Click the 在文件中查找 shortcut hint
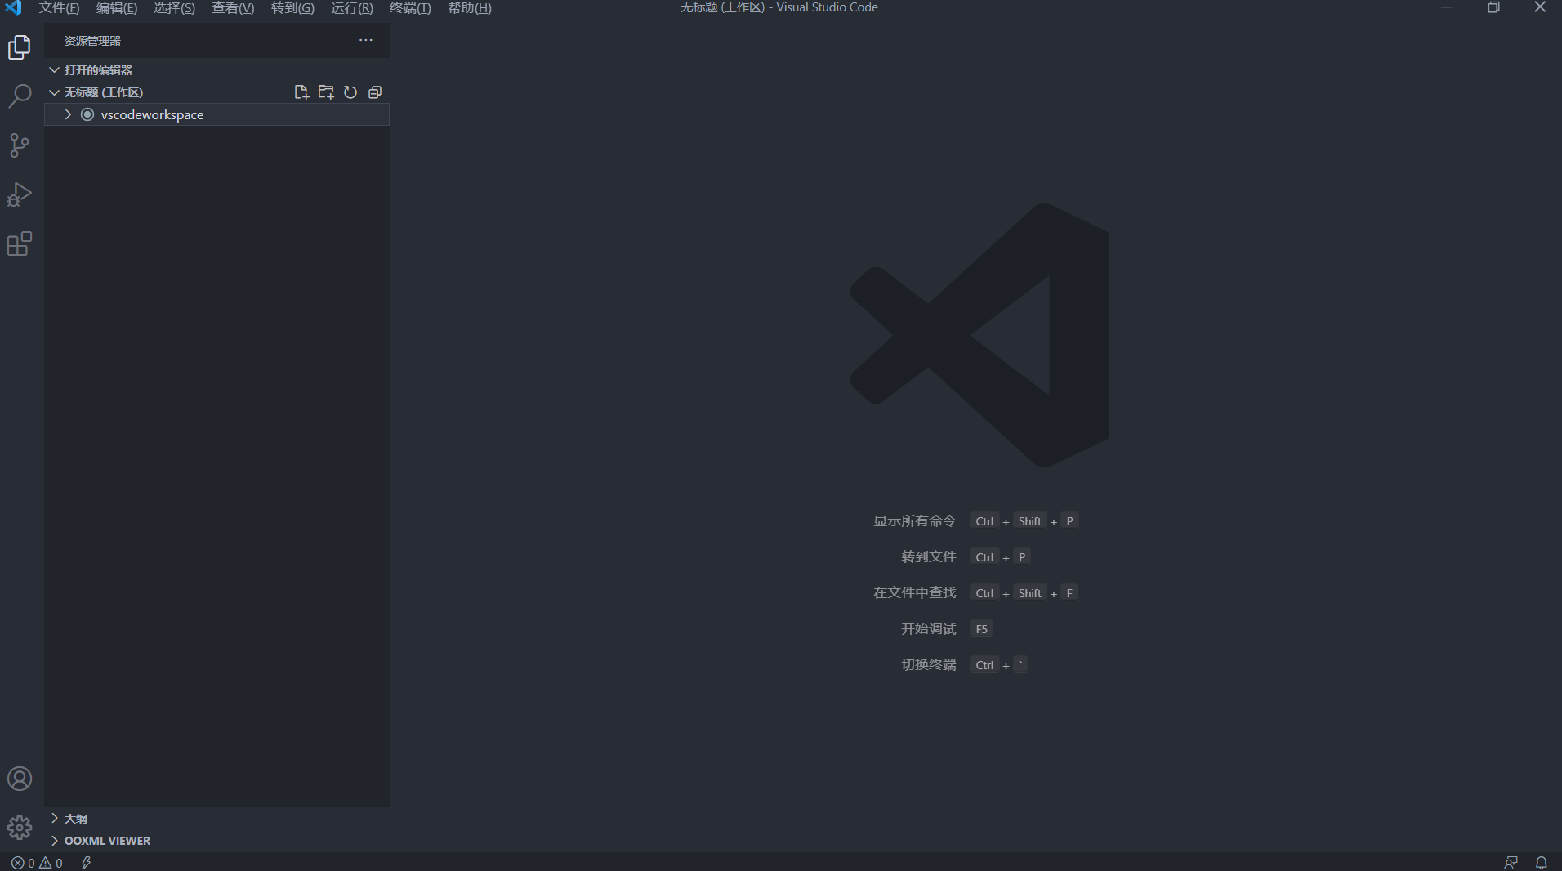This screenshot has width=1562, height=871. [x=914, y=593]
